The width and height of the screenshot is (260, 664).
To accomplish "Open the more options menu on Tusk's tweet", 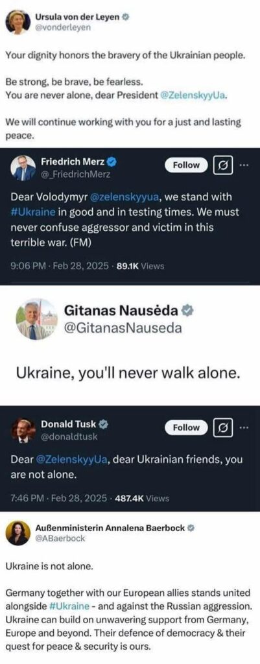I will pos(244,428).
